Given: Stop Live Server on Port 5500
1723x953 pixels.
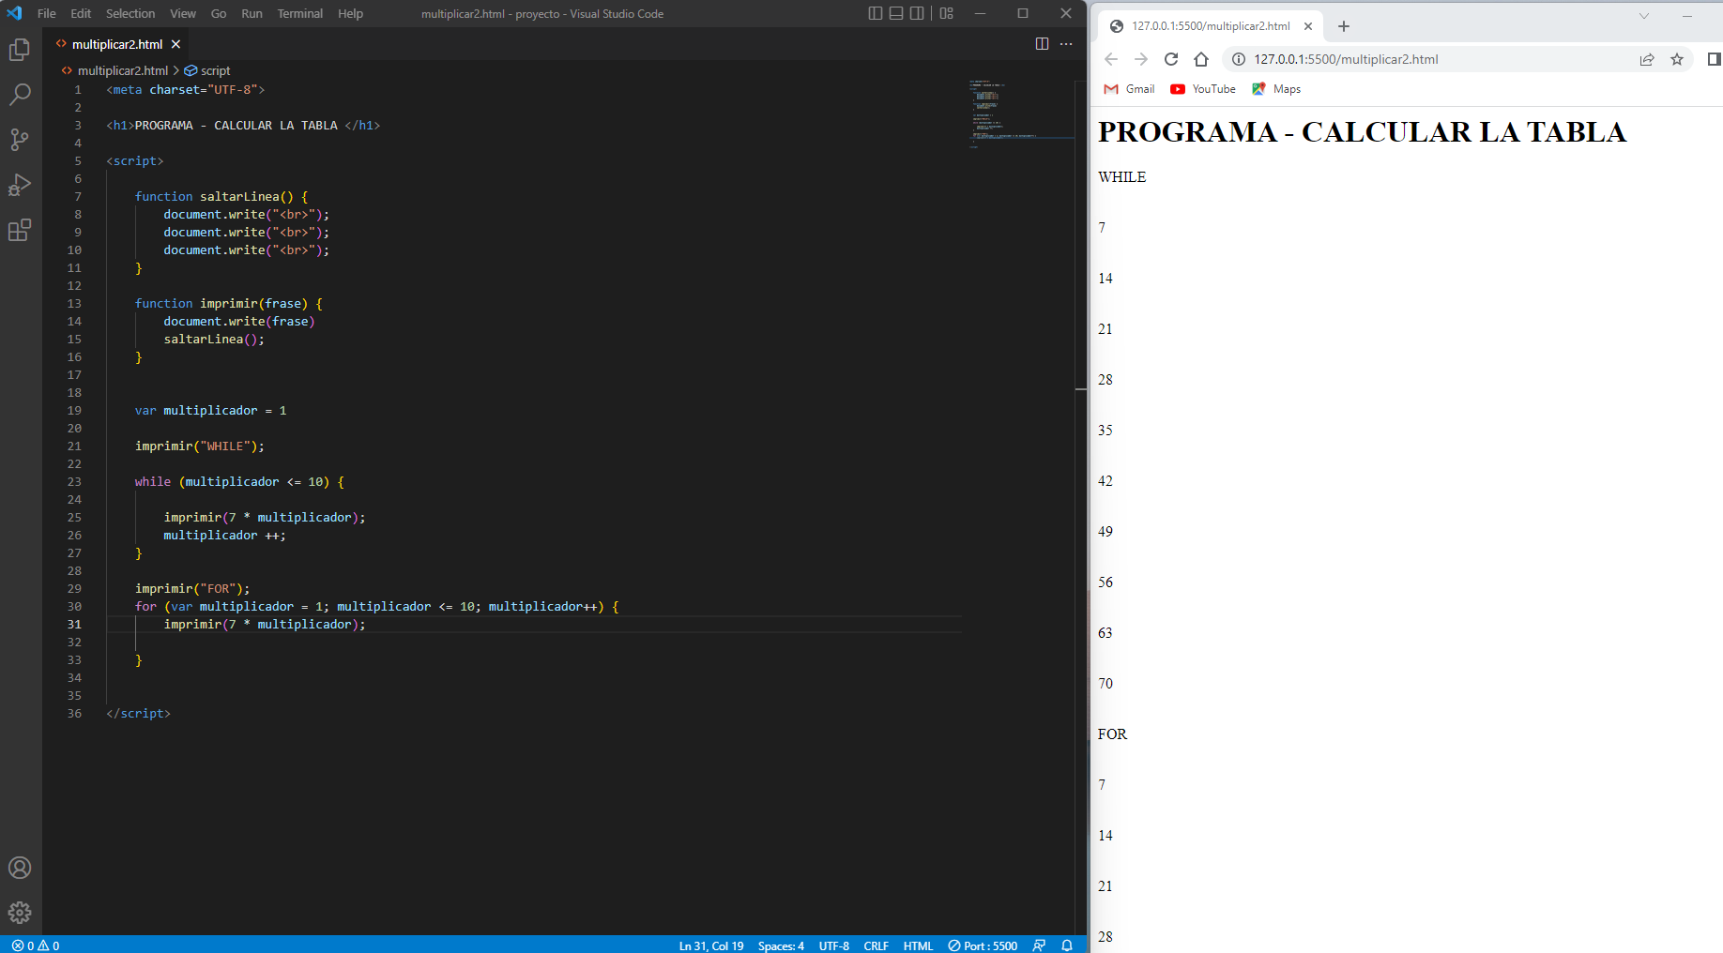Looking at the screenshot, I should click(x=983, y=945).
